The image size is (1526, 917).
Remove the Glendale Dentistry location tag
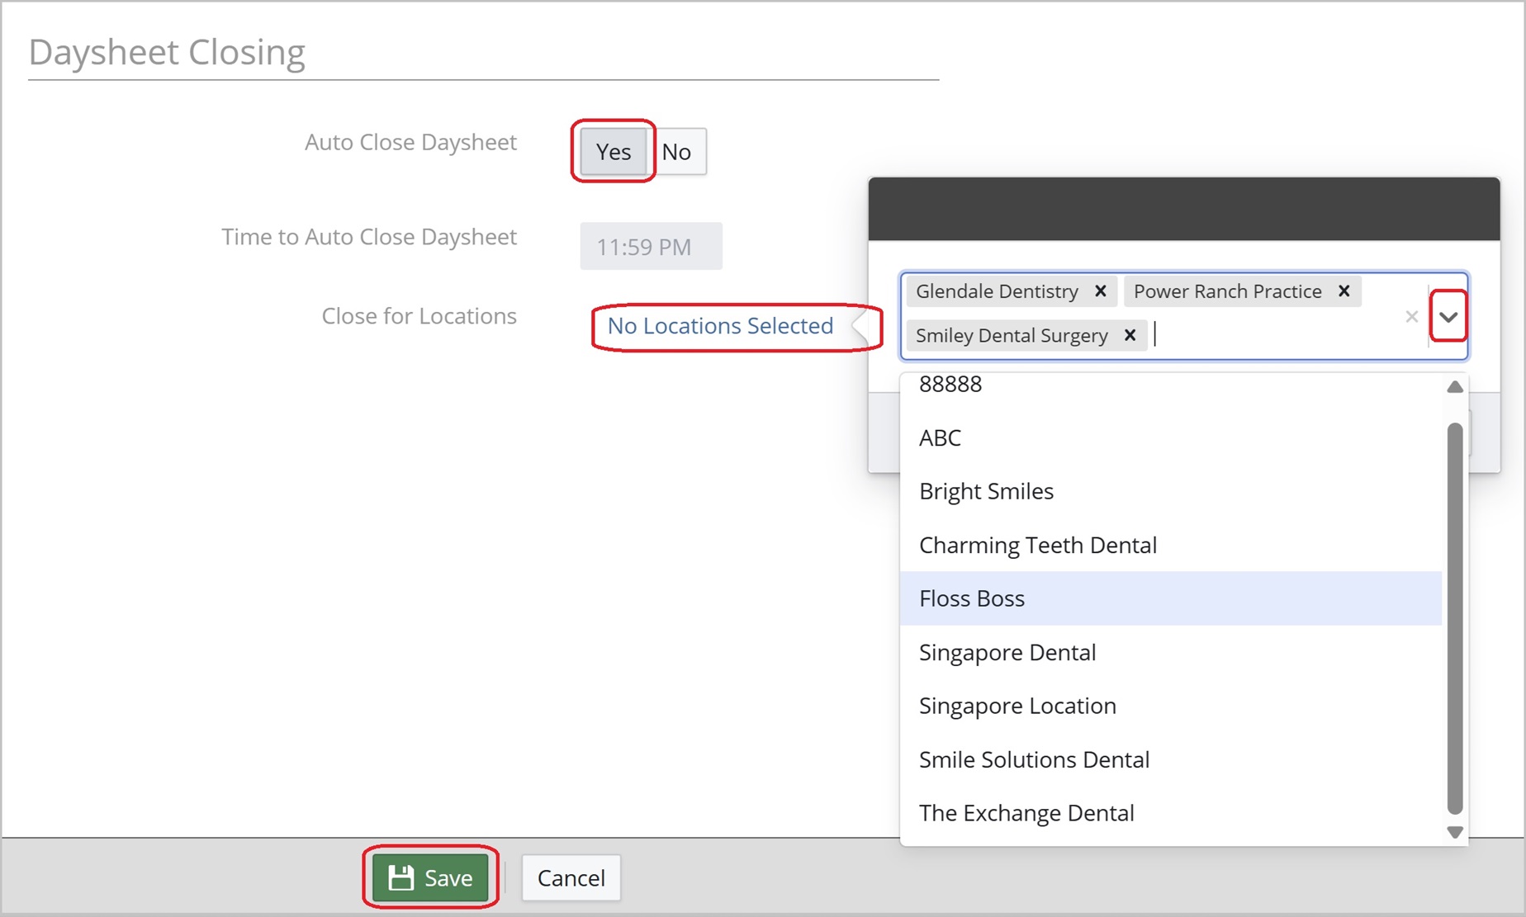(x=1100, y=291)
